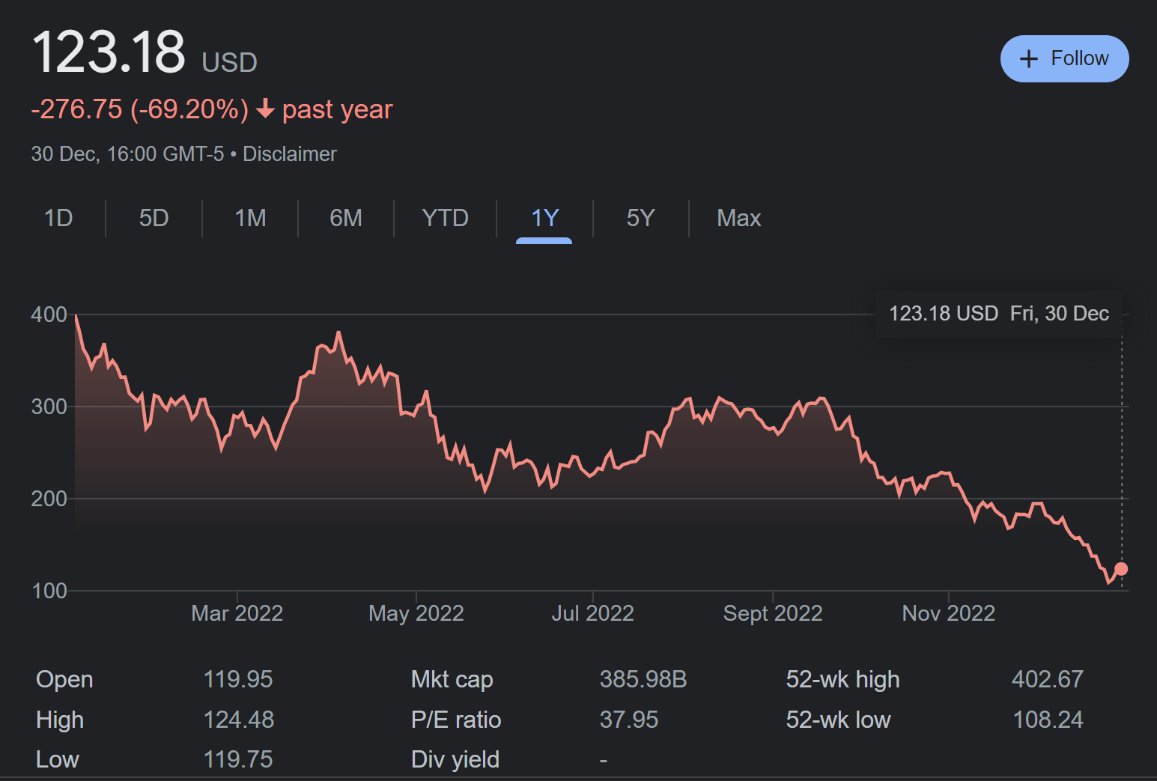
Task: Click the Mar 2022 axis label
Action: 237,613
